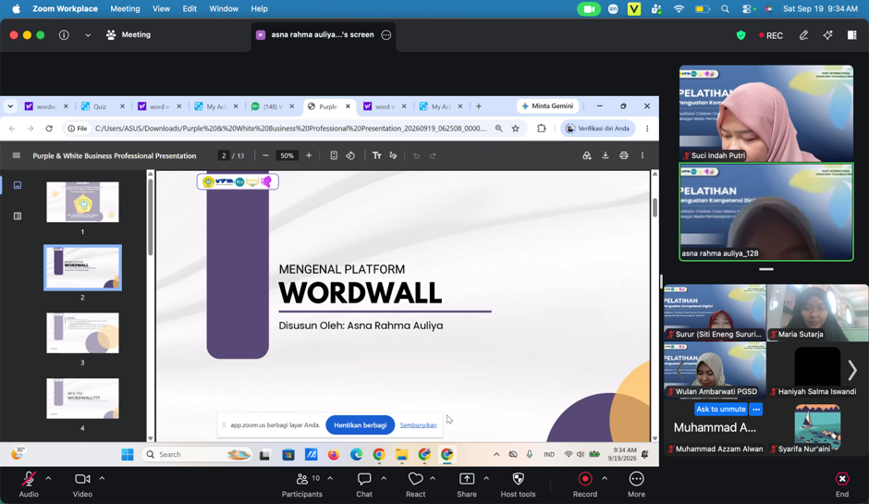Toggle the PDF sidebar hamburger menu

pos(17,155)
